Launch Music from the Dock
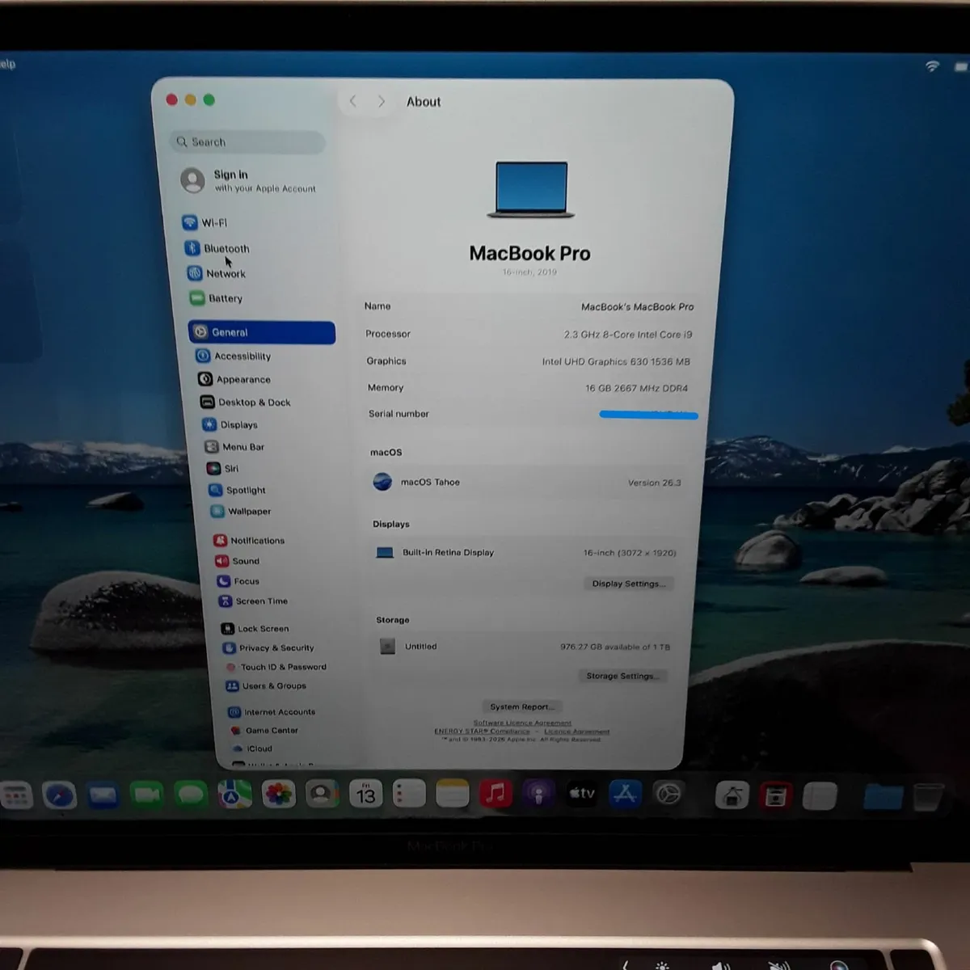Screen dimensions: 970x970 pos(496,794)
